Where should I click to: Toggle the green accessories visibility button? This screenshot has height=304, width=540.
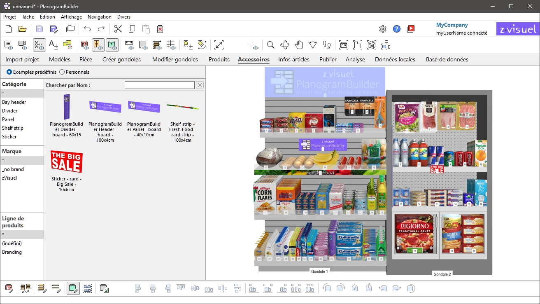click(x=112, y=44)
